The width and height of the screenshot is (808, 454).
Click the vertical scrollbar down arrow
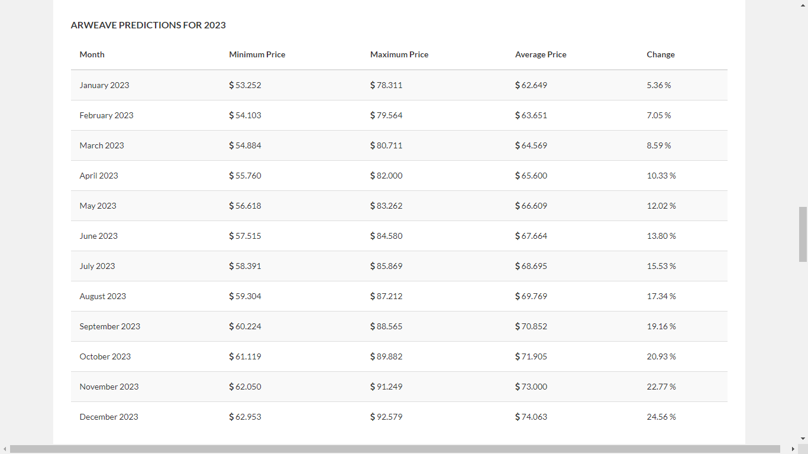pos(803,439)
